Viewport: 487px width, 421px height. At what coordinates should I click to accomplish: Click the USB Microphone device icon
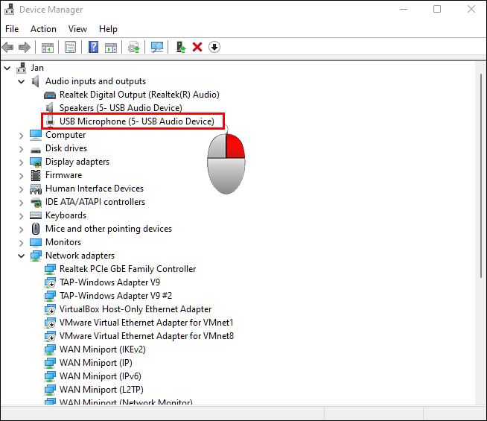50,121
